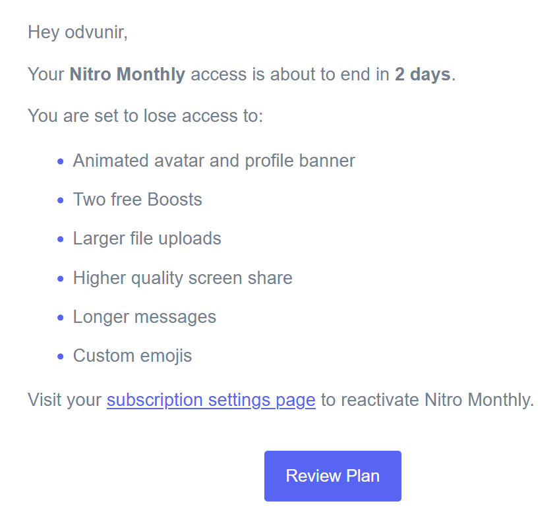Screen dimensions: 559x514
Task: Click 'Higher quality screen share' list item
Action: [x=183, y=278]
